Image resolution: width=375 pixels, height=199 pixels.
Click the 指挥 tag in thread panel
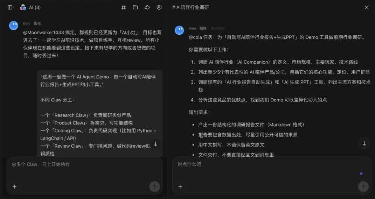point(203,28)
